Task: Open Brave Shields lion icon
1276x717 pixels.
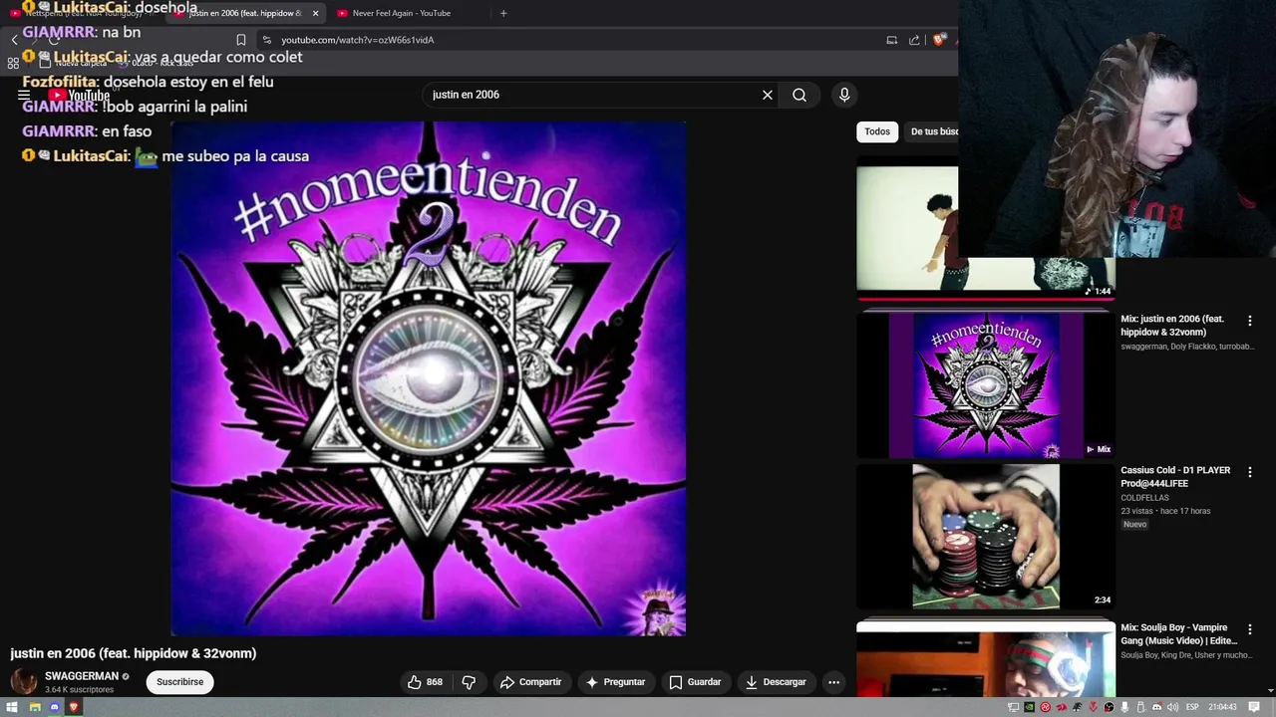Action: point(938,40)
